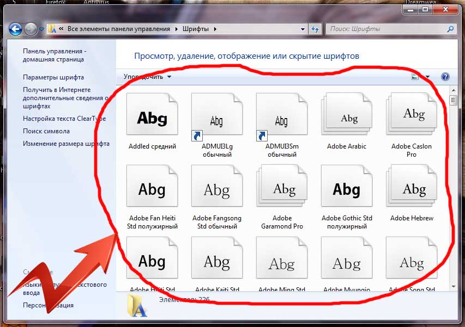Click the Шрифты breadcrumb segment
This screenshot has width=465, height=327.
[196, 29]
